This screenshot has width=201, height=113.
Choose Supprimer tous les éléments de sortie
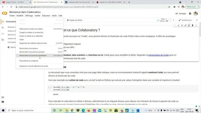(40, 66)
